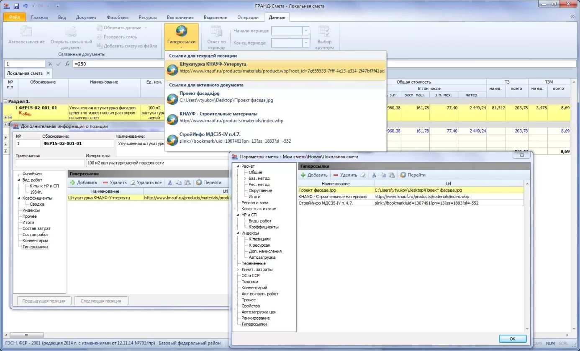The image size is (580, 351).
Task: Click Добавить plus in position info dialog
Action: pyautogui.click(x=84, y=182)
